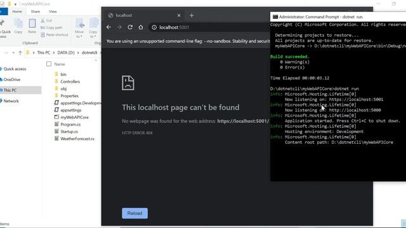This screenshot has height=228, width=406.
Task: Select DATA (D:) in the breadcrumb path
Action: (x=66, y=53)
